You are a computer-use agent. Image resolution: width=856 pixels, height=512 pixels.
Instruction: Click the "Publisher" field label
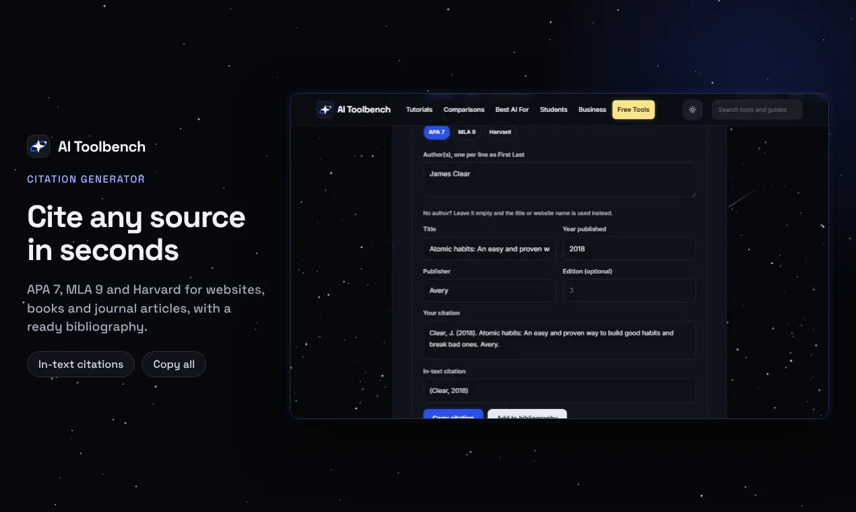coord(437,271)
